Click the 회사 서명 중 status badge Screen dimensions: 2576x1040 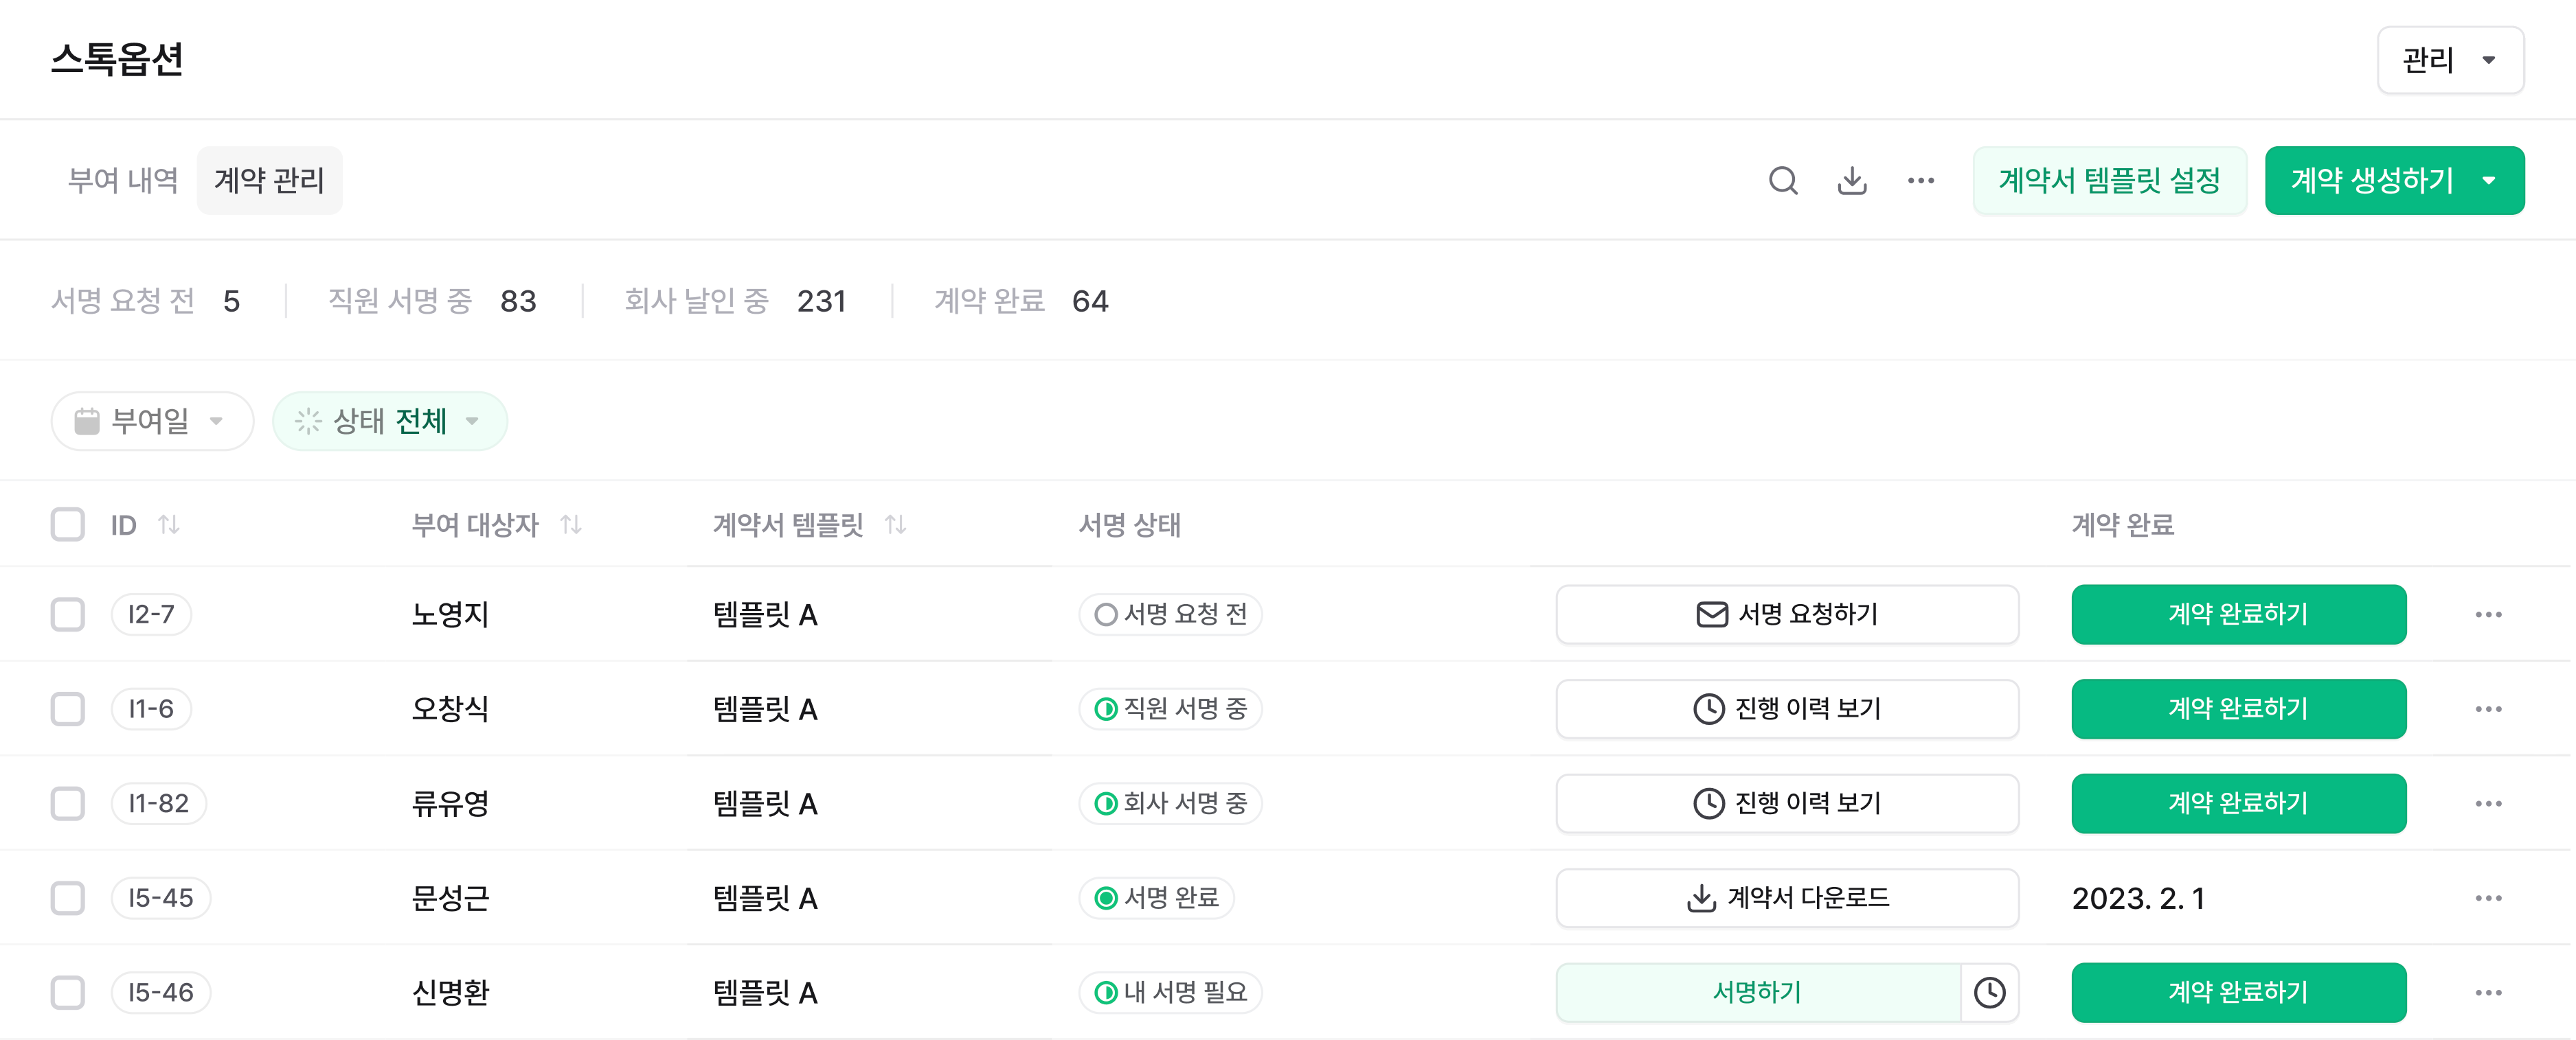point(1171,803)
